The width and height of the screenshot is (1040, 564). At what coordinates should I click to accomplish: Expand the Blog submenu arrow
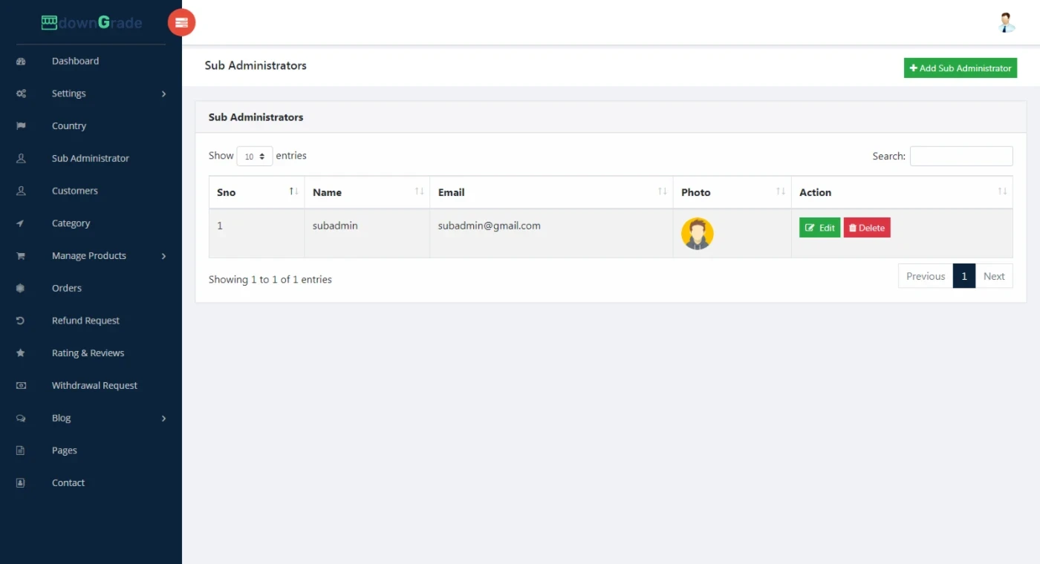click(163, 419)
